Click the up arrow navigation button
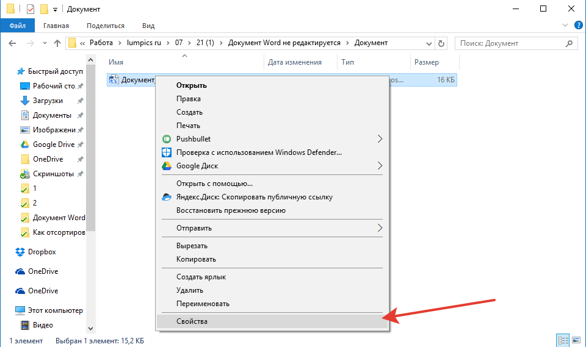This screenshot has height=347, width=586. pyautogui.click(x=57, y=43)
